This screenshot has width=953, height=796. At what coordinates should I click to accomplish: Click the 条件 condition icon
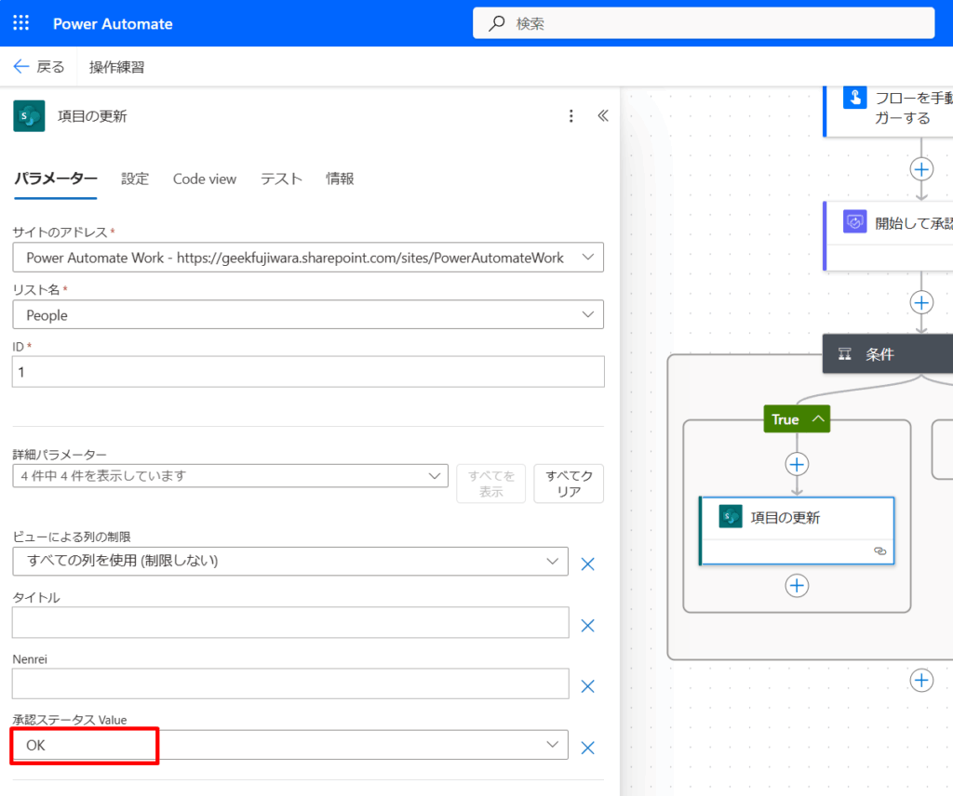point(845,354)
